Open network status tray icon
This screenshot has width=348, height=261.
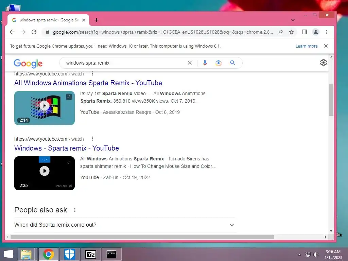click(x=308, y=255)
